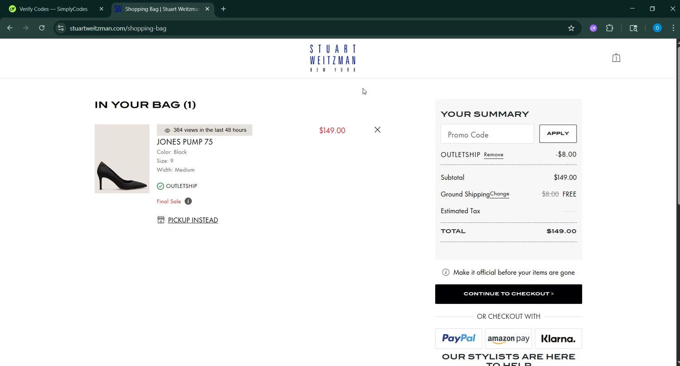Click the APPLY promo code button
The width and height of the screenshot is (680, 366).
(x=558, y=134)
